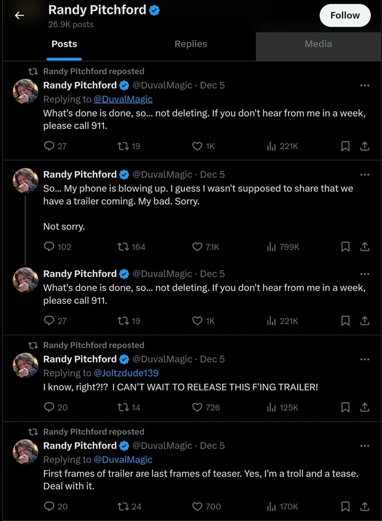Open view stats showing 125K views
The height and width of the screenshot is (521, 382).
pyautogui.click(x=272, y=407)
